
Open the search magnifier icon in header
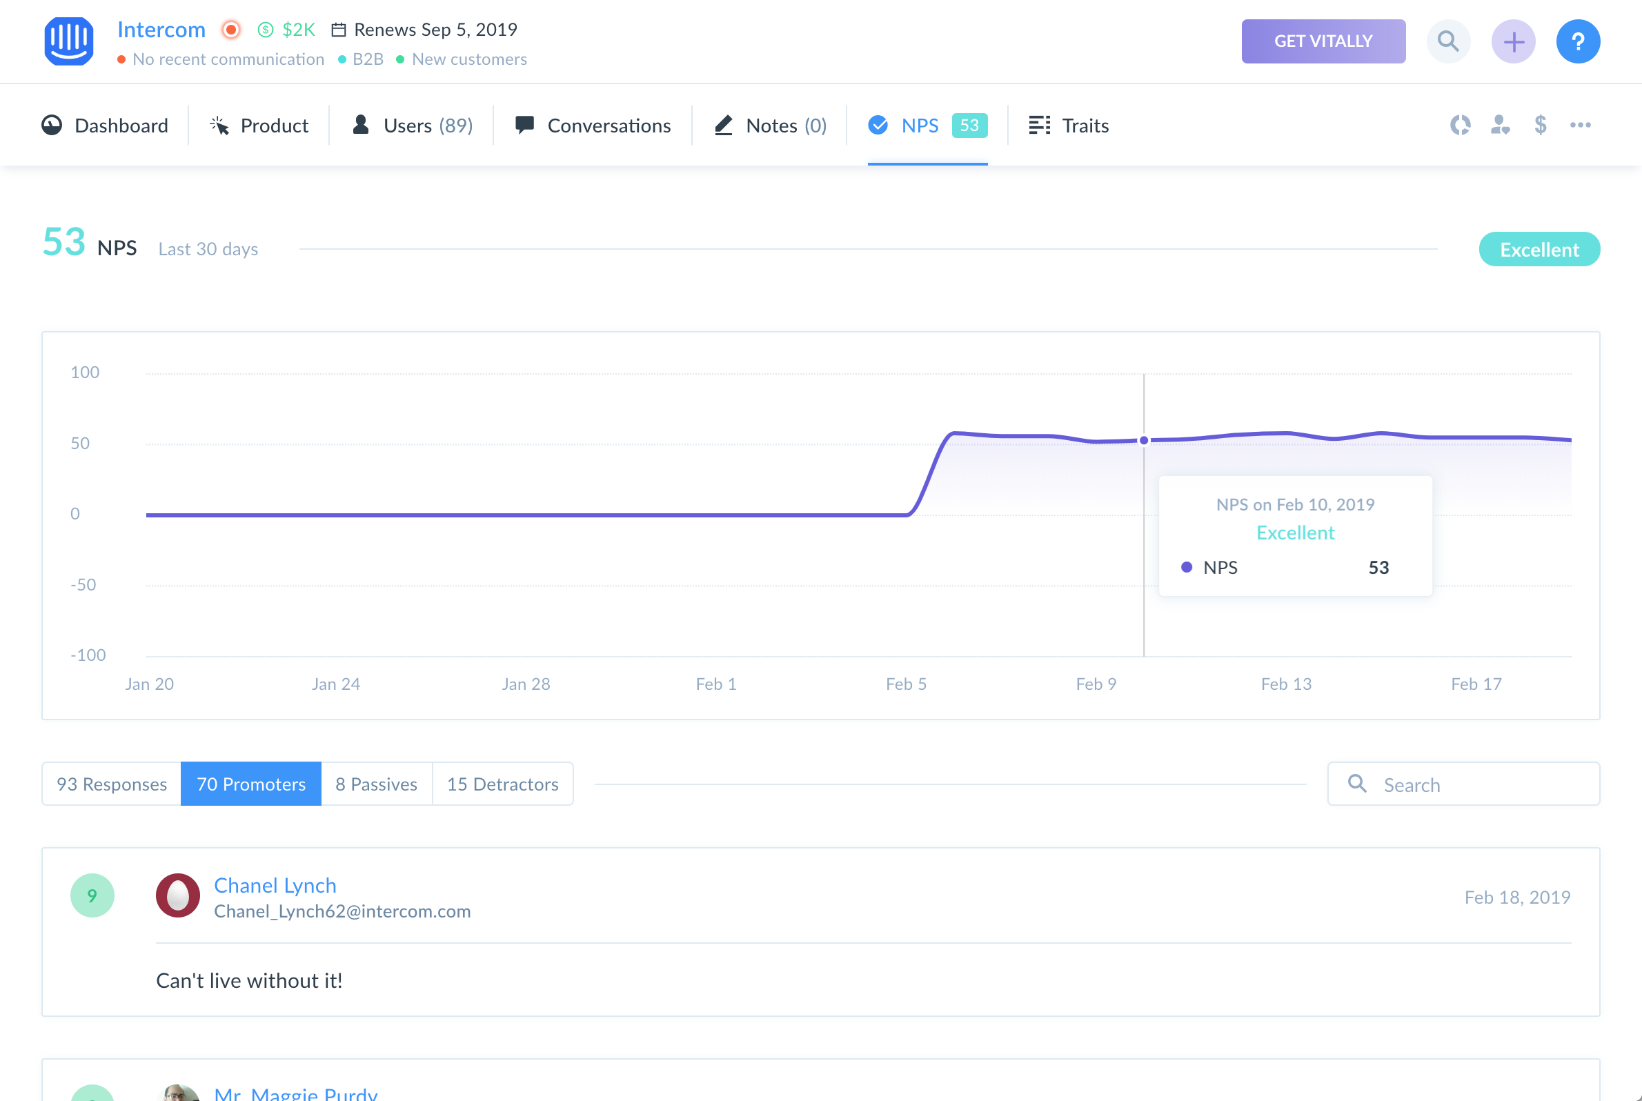pyautogui.click(x=1447, y=41)
